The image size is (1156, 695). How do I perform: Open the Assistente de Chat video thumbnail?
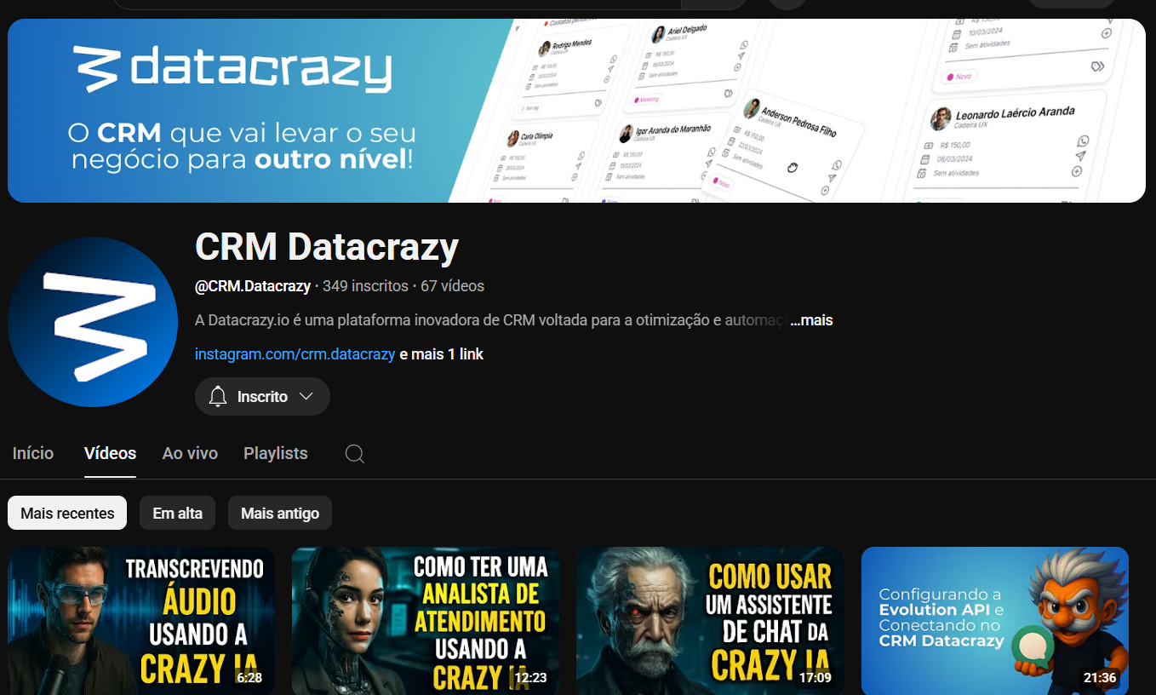tap(710, 621)
